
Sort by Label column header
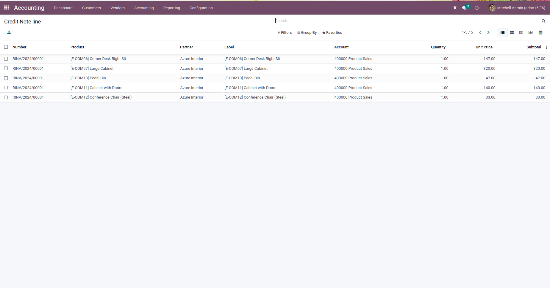pyautogui.click(x=229, y=47)
